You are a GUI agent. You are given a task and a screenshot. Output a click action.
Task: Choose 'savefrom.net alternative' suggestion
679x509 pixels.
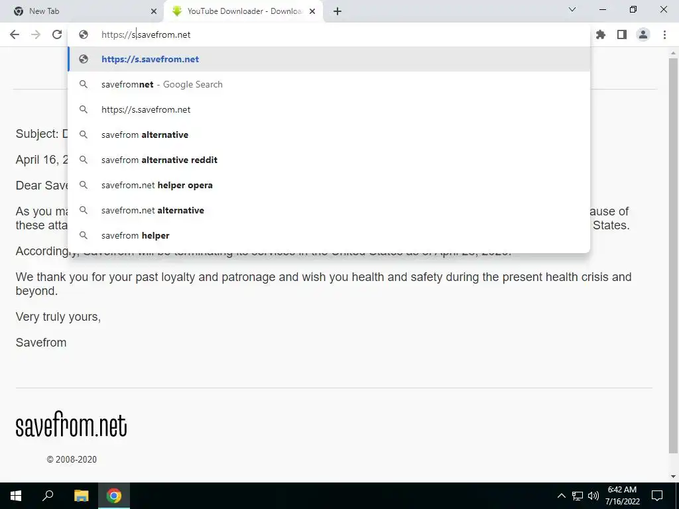(329, 210)
